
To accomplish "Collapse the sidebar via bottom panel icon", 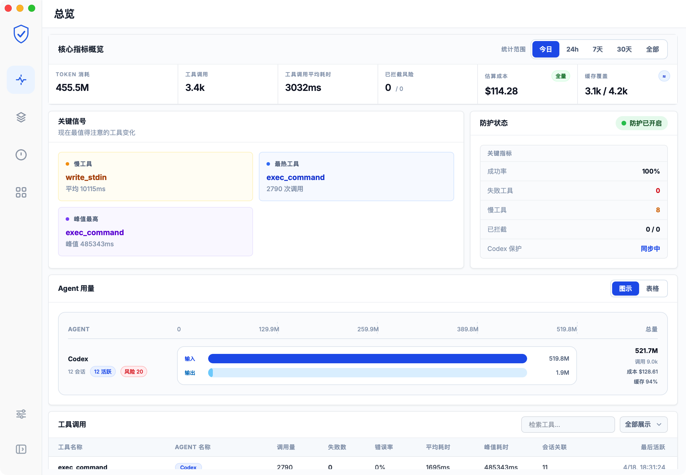I will [21, 449].
